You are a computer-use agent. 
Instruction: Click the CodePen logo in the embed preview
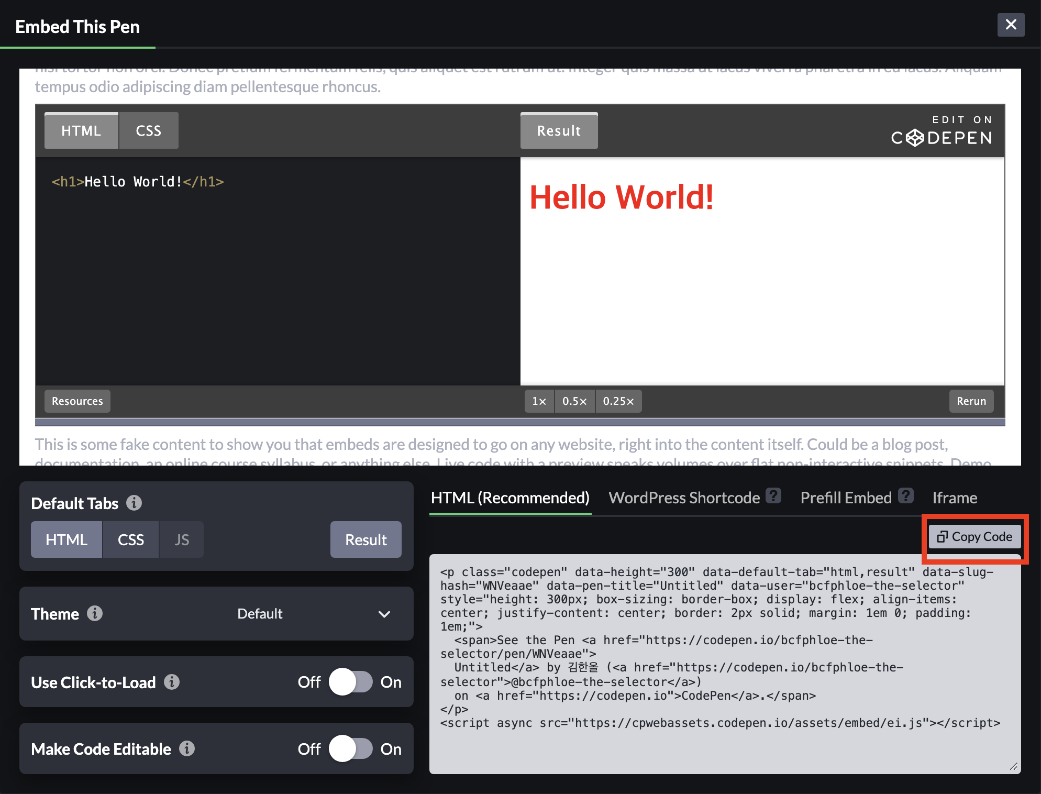coord(942,138)
